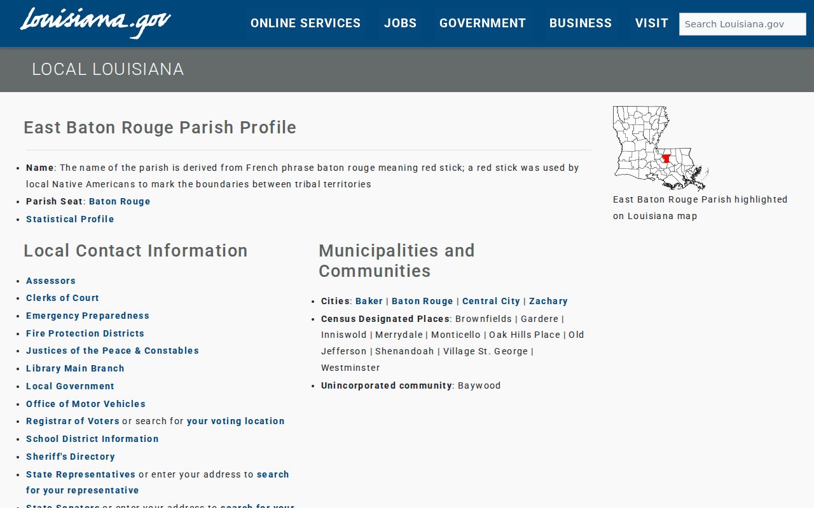Click the Shenandoah census place text

pyautogui.click(x=404, y=351)
